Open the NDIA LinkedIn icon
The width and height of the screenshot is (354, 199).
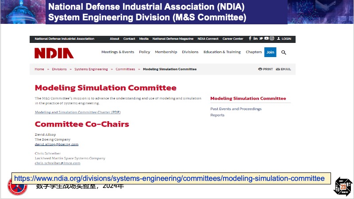pos(255,38)
